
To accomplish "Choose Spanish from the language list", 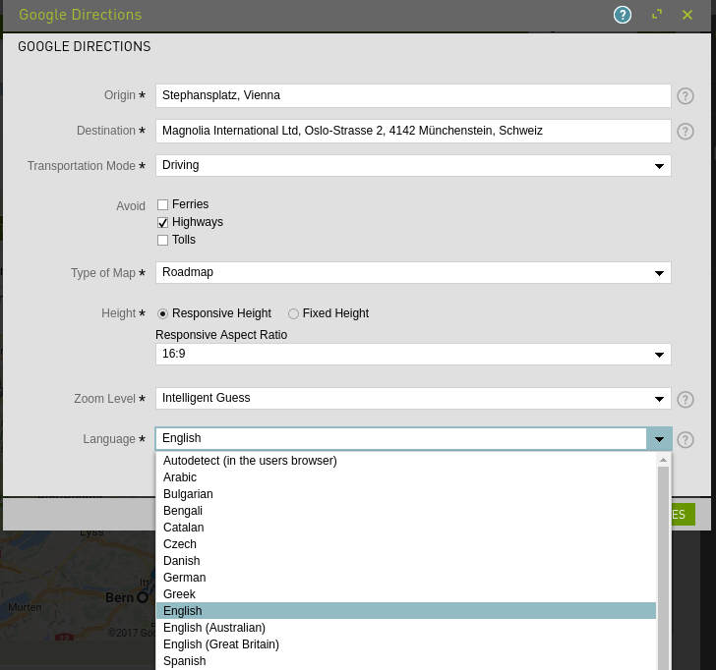I will tap(405, 661).
